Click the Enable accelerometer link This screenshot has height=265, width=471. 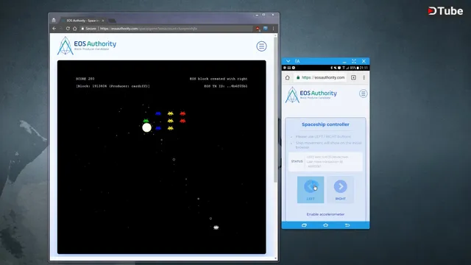click(325, 214)
